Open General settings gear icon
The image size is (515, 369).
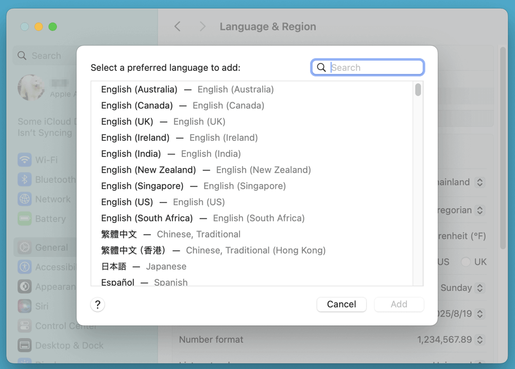pyautogui.click(x=24, y=248)
